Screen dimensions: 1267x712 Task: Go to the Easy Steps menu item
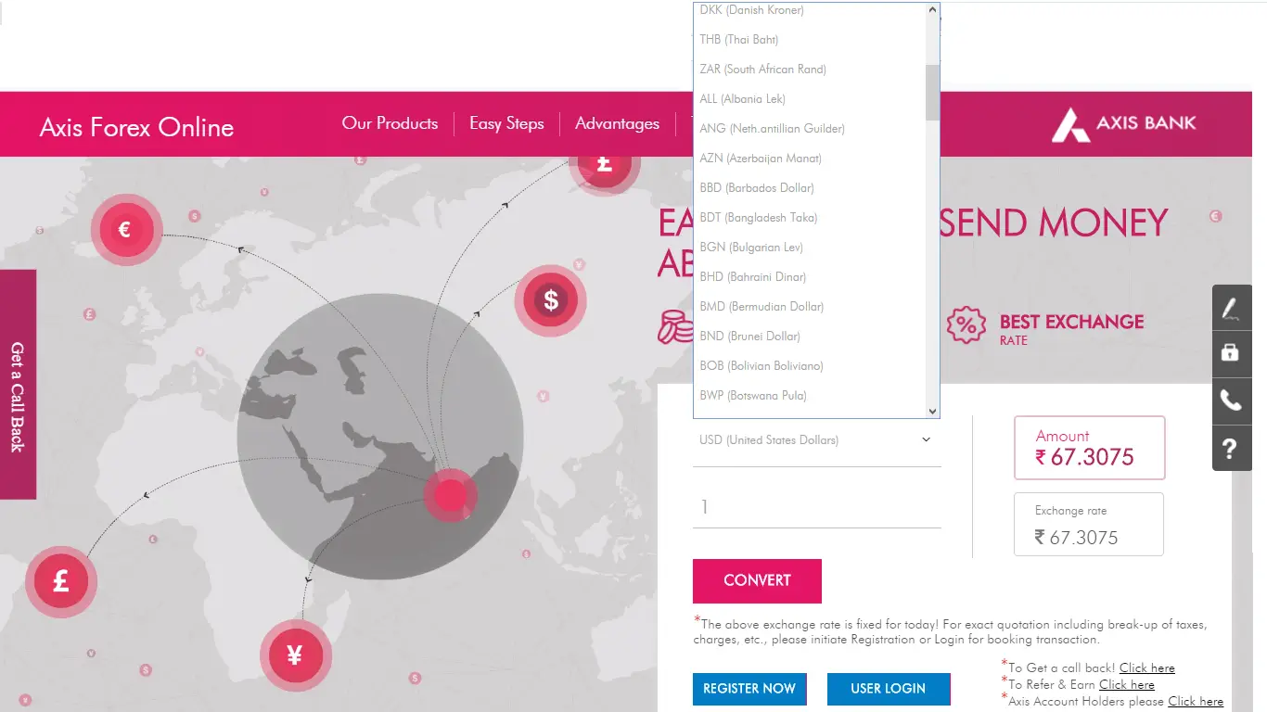pos(506,123)
